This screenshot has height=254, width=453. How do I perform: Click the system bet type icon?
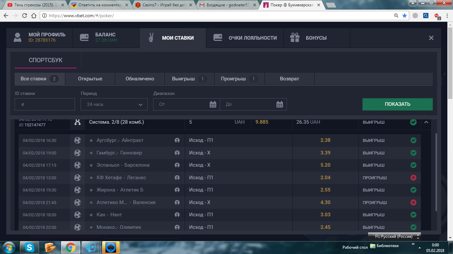pyautogui.click(x=78, y=122)
